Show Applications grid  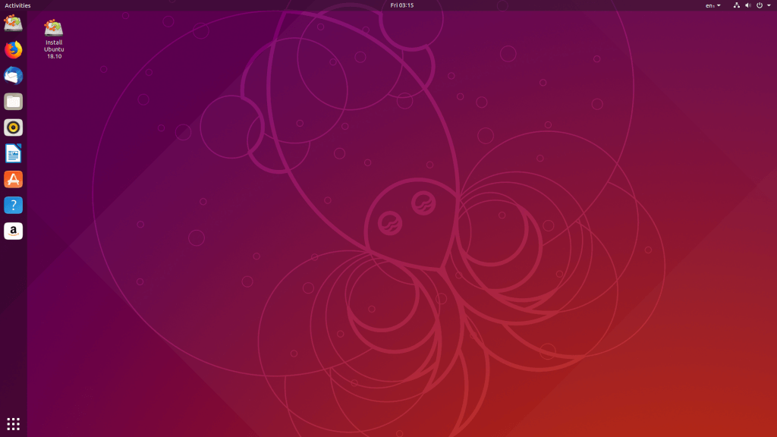pos(14,423)
